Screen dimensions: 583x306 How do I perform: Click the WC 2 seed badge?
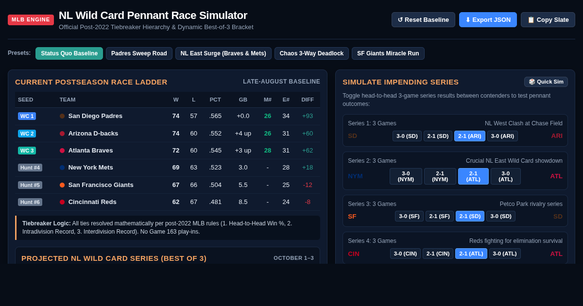27,134
